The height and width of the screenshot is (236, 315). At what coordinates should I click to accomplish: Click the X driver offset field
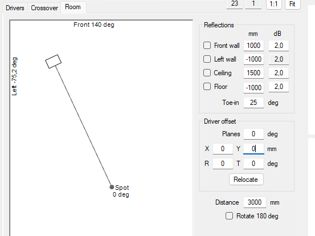(223, 149)
